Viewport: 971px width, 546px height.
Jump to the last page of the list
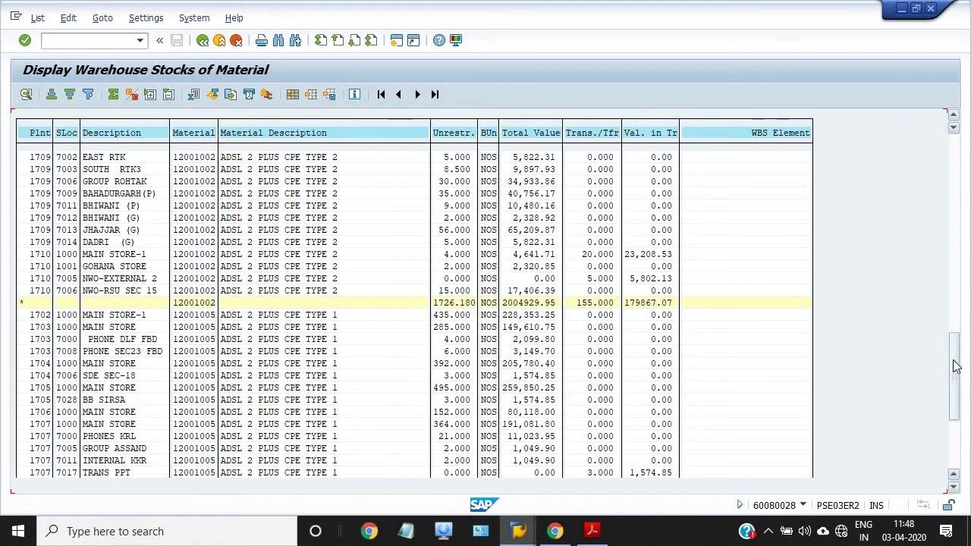click(435, 94)
